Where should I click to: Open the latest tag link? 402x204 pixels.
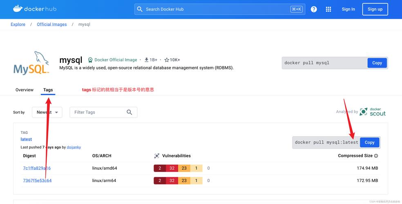click(26, 139)
